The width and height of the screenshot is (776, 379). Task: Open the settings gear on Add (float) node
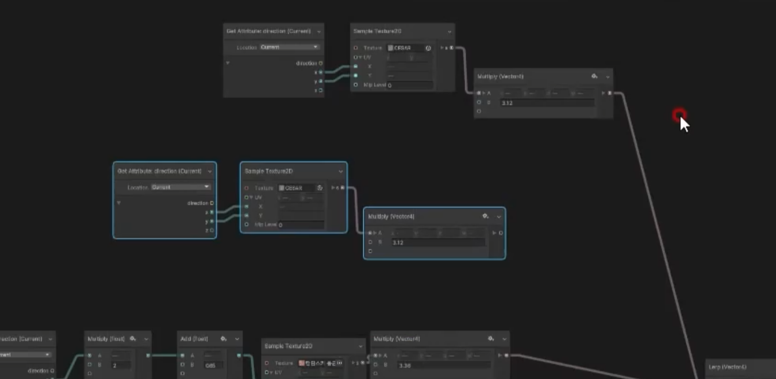(224, 339)
